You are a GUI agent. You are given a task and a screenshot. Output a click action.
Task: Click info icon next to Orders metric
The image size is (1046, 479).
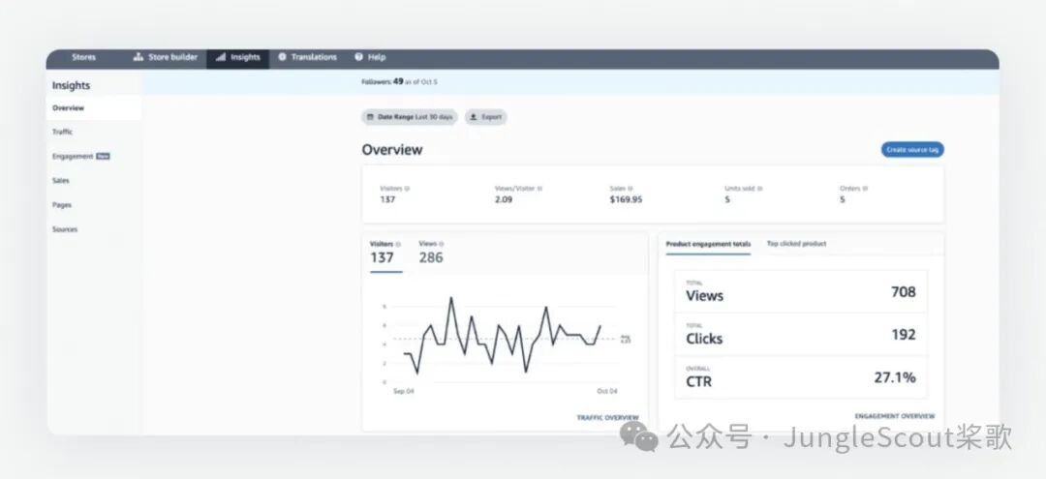pos(865,189)
